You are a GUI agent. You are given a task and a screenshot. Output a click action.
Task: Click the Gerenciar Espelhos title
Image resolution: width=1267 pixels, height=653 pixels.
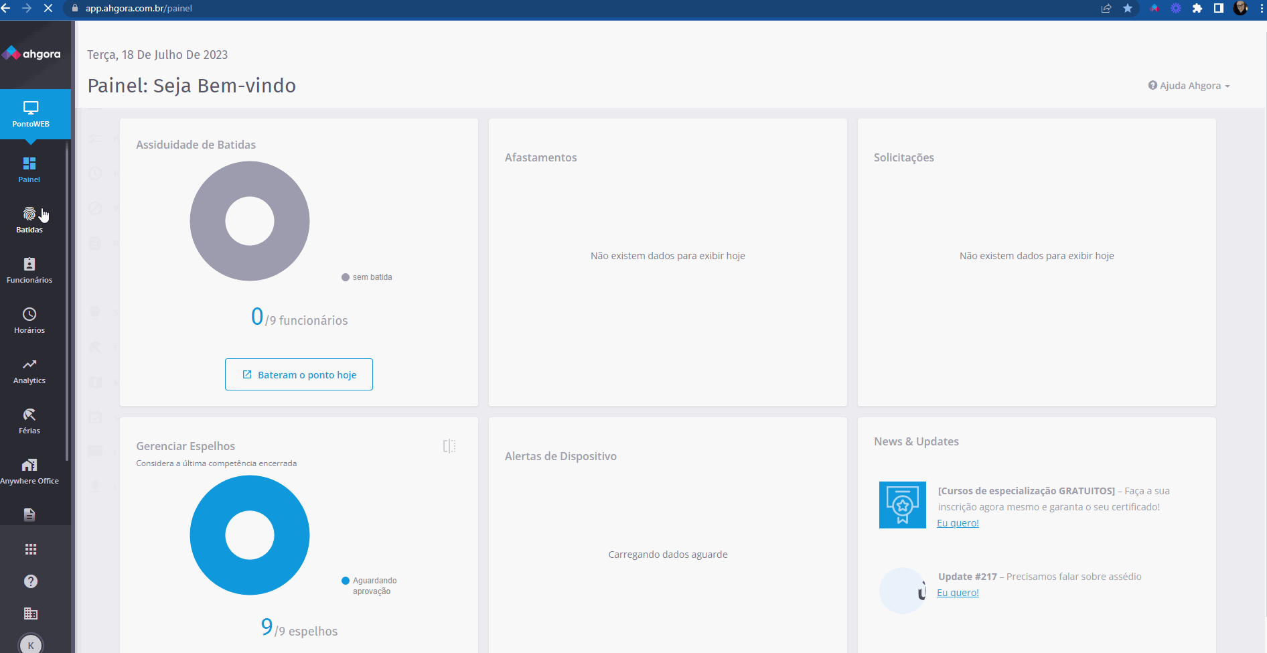pyautogui.click(x=185, y=446)
